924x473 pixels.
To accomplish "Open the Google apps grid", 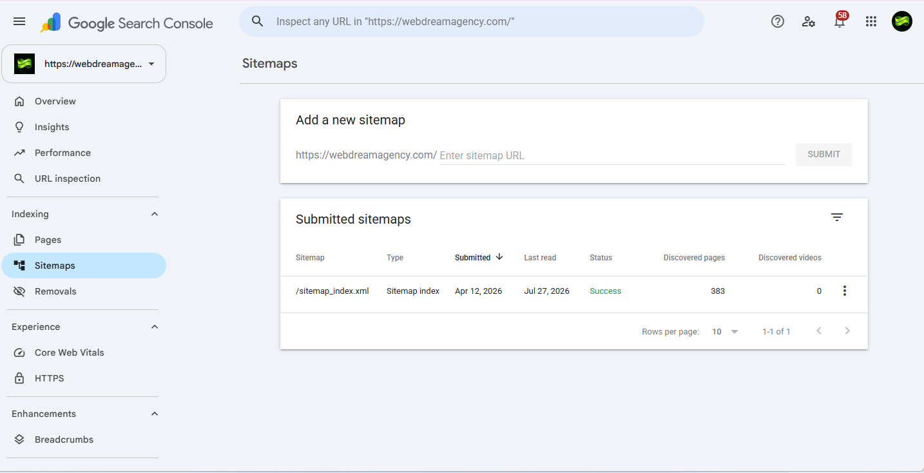I will (871, 21).
